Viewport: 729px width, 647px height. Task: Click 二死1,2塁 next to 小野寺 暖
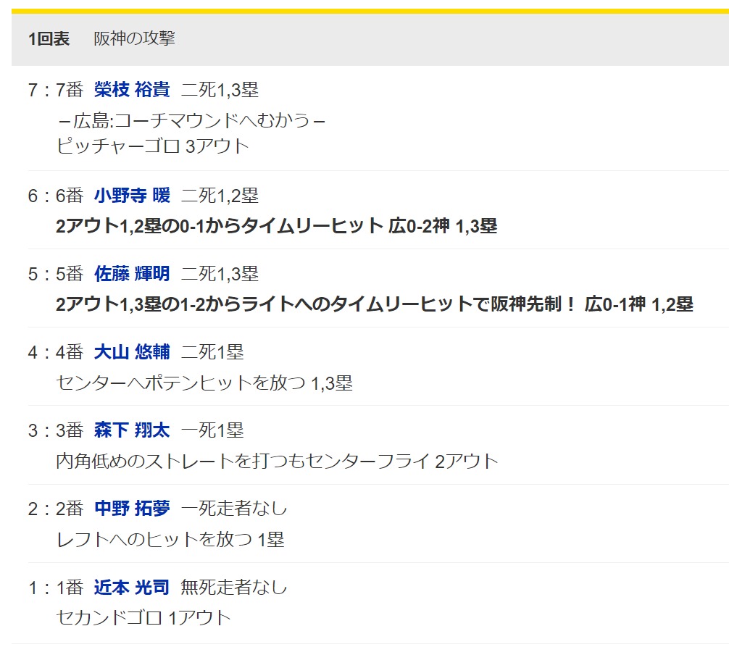pyautogui.click(x=220, y=195)
